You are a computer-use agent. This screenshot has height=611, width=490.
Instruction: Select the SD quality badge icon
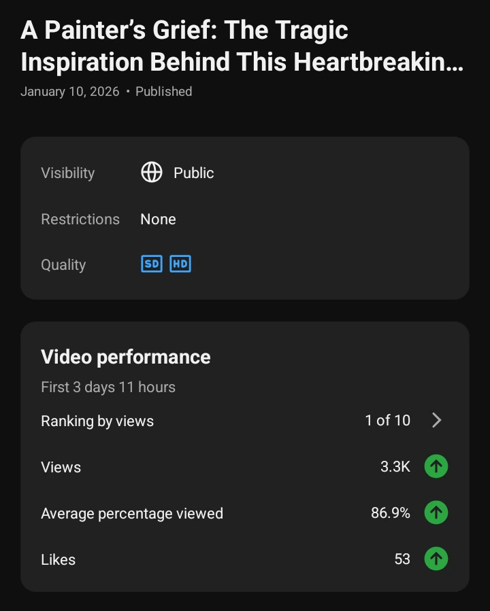[151, 264]
